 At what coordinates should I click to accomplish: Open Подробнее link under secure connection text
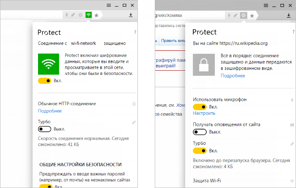233,76
